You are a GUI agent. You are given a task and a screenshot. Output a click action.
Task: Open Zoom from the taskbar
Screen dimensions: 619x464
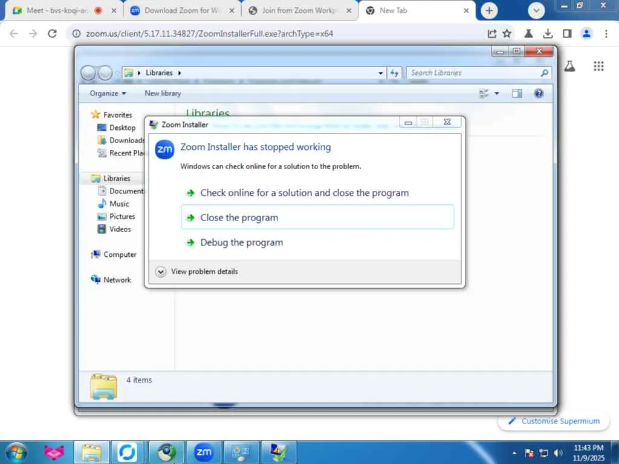pyautogui.click(x=204, y=452)
